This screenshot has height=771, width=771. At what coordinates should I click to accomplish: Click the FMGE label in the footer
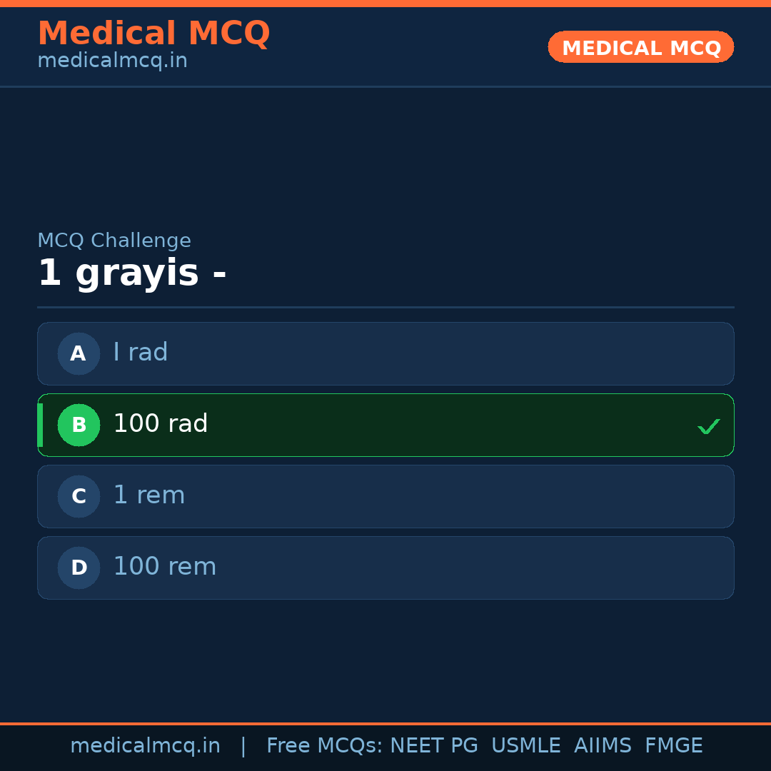(673, 745)
